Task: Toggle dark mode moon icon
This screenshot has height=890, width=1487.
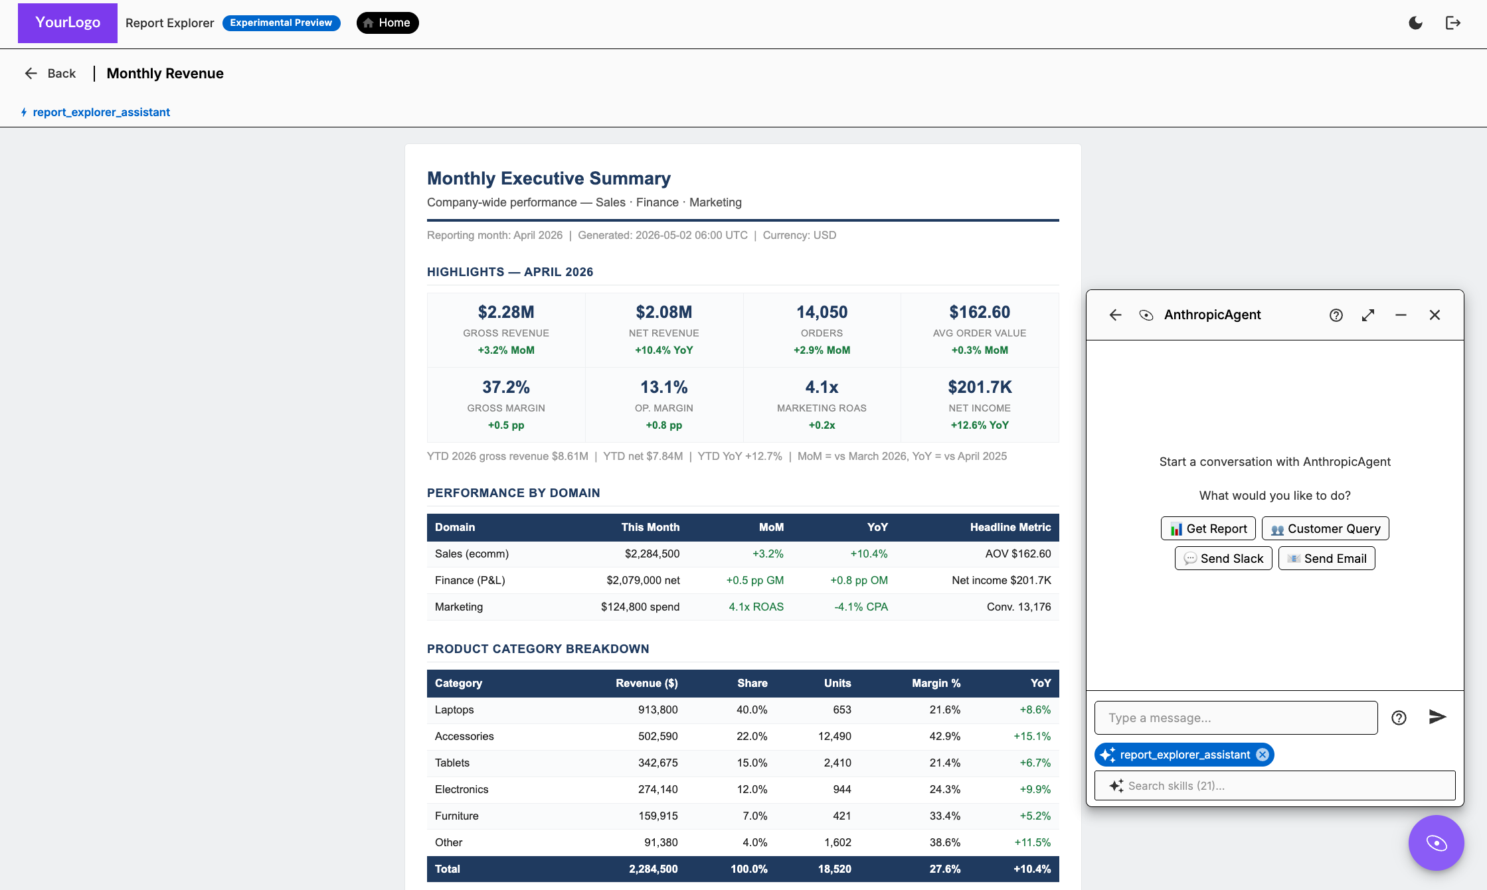Action: (1415, 23)
